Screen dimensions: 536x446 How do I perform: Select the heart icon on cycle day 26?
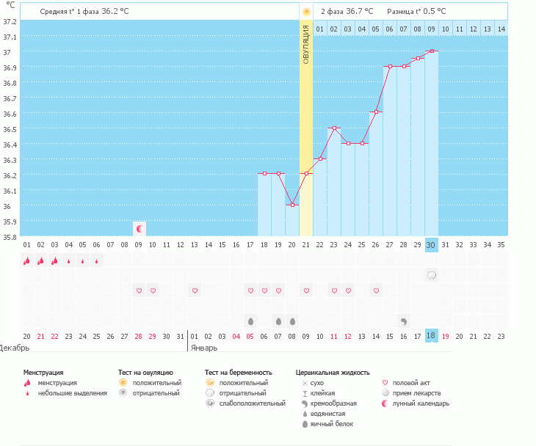[x=376, y=291]
